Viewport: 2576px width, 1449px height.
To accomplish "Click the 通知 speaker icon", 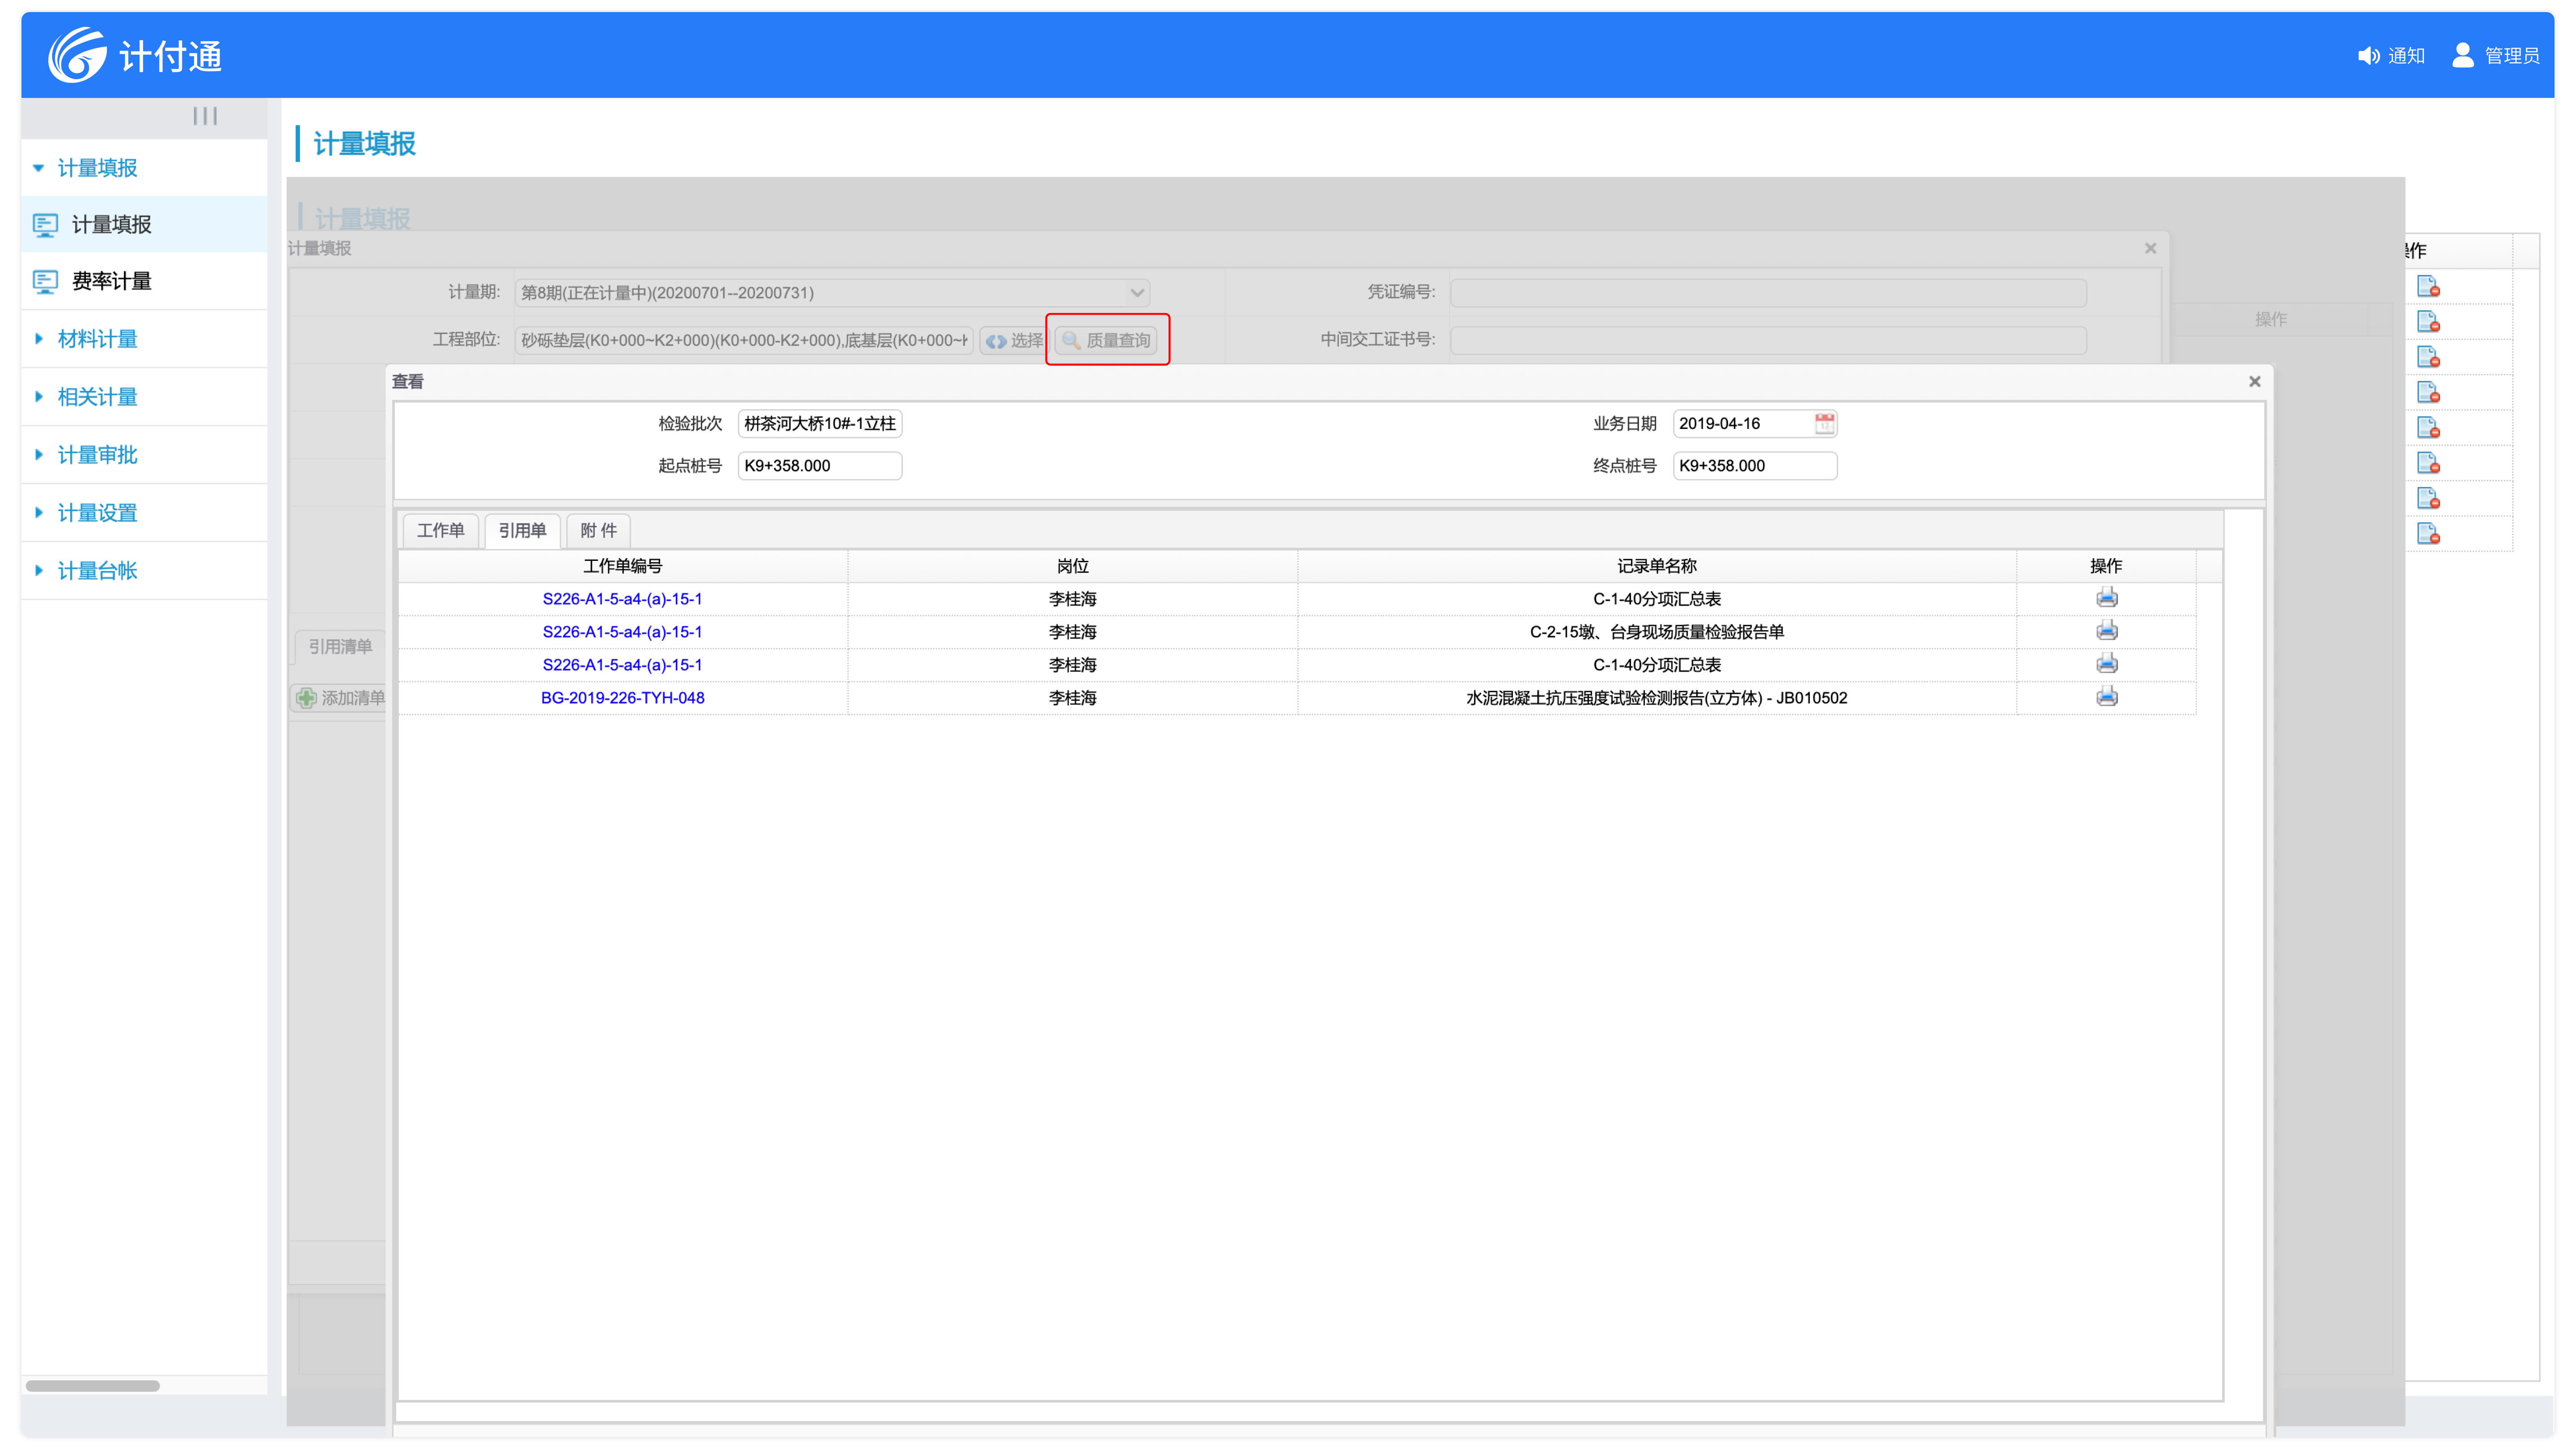I will 2368,56.
